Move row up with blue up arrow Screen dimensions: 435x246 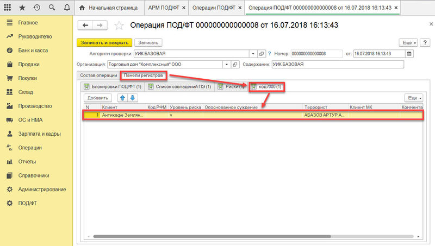click(x=122, y=98)
